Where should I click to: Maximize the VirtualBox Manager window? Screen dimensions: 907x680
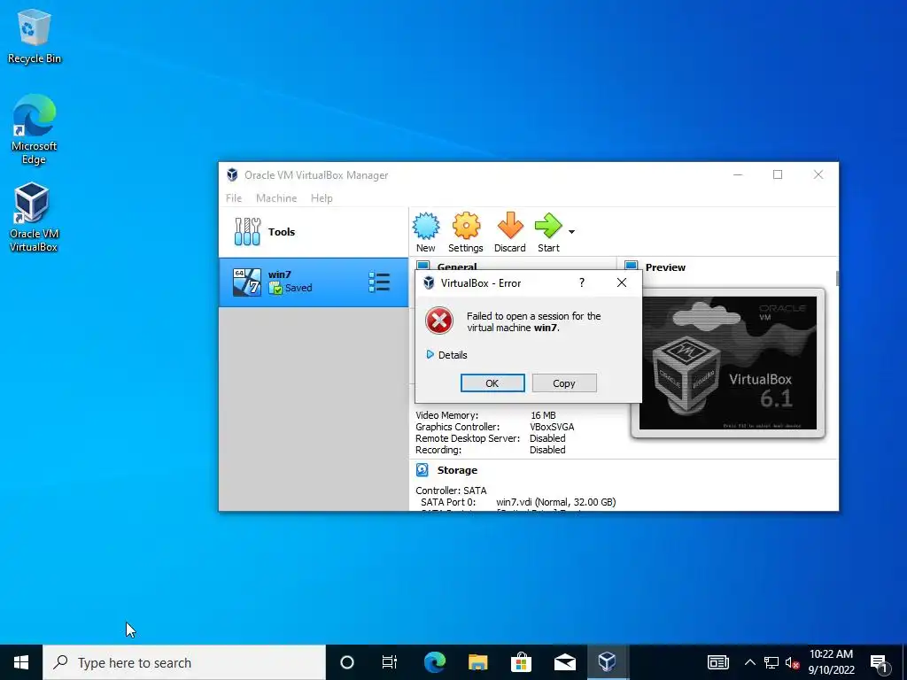(x=778, y=174)
